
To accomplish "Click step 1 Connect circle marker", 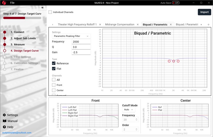I will tap(5, 32).
